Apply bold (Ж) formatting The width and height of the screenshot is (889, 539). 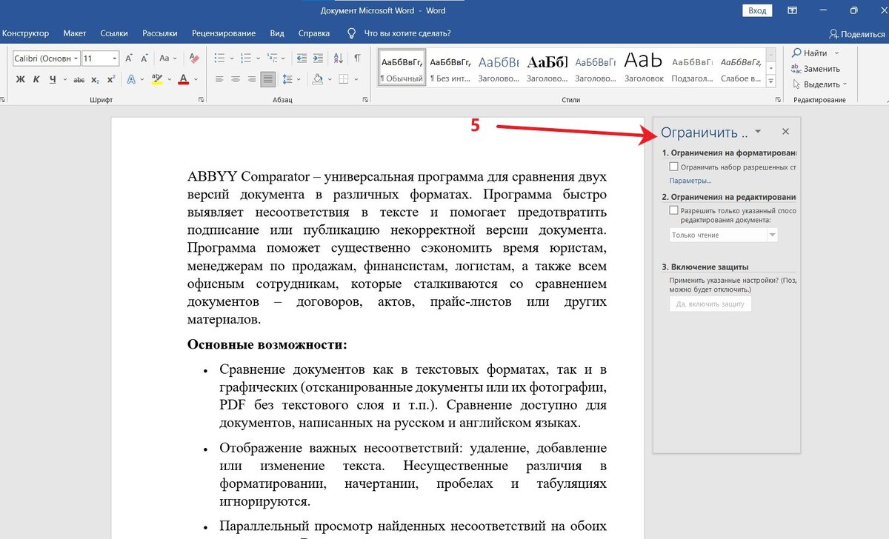coord(21,79)
